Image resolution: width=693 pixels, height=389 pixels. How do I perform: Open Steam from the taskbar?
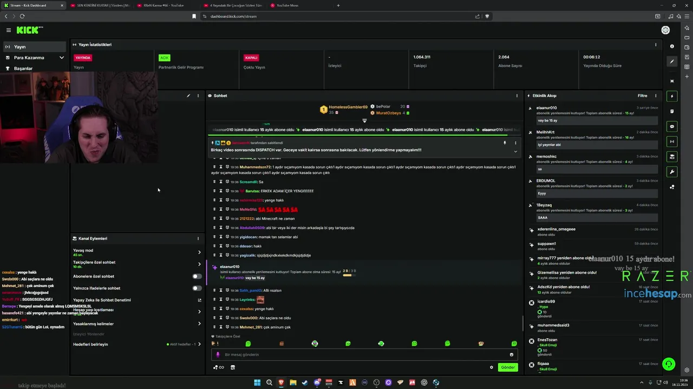(305, 383)
